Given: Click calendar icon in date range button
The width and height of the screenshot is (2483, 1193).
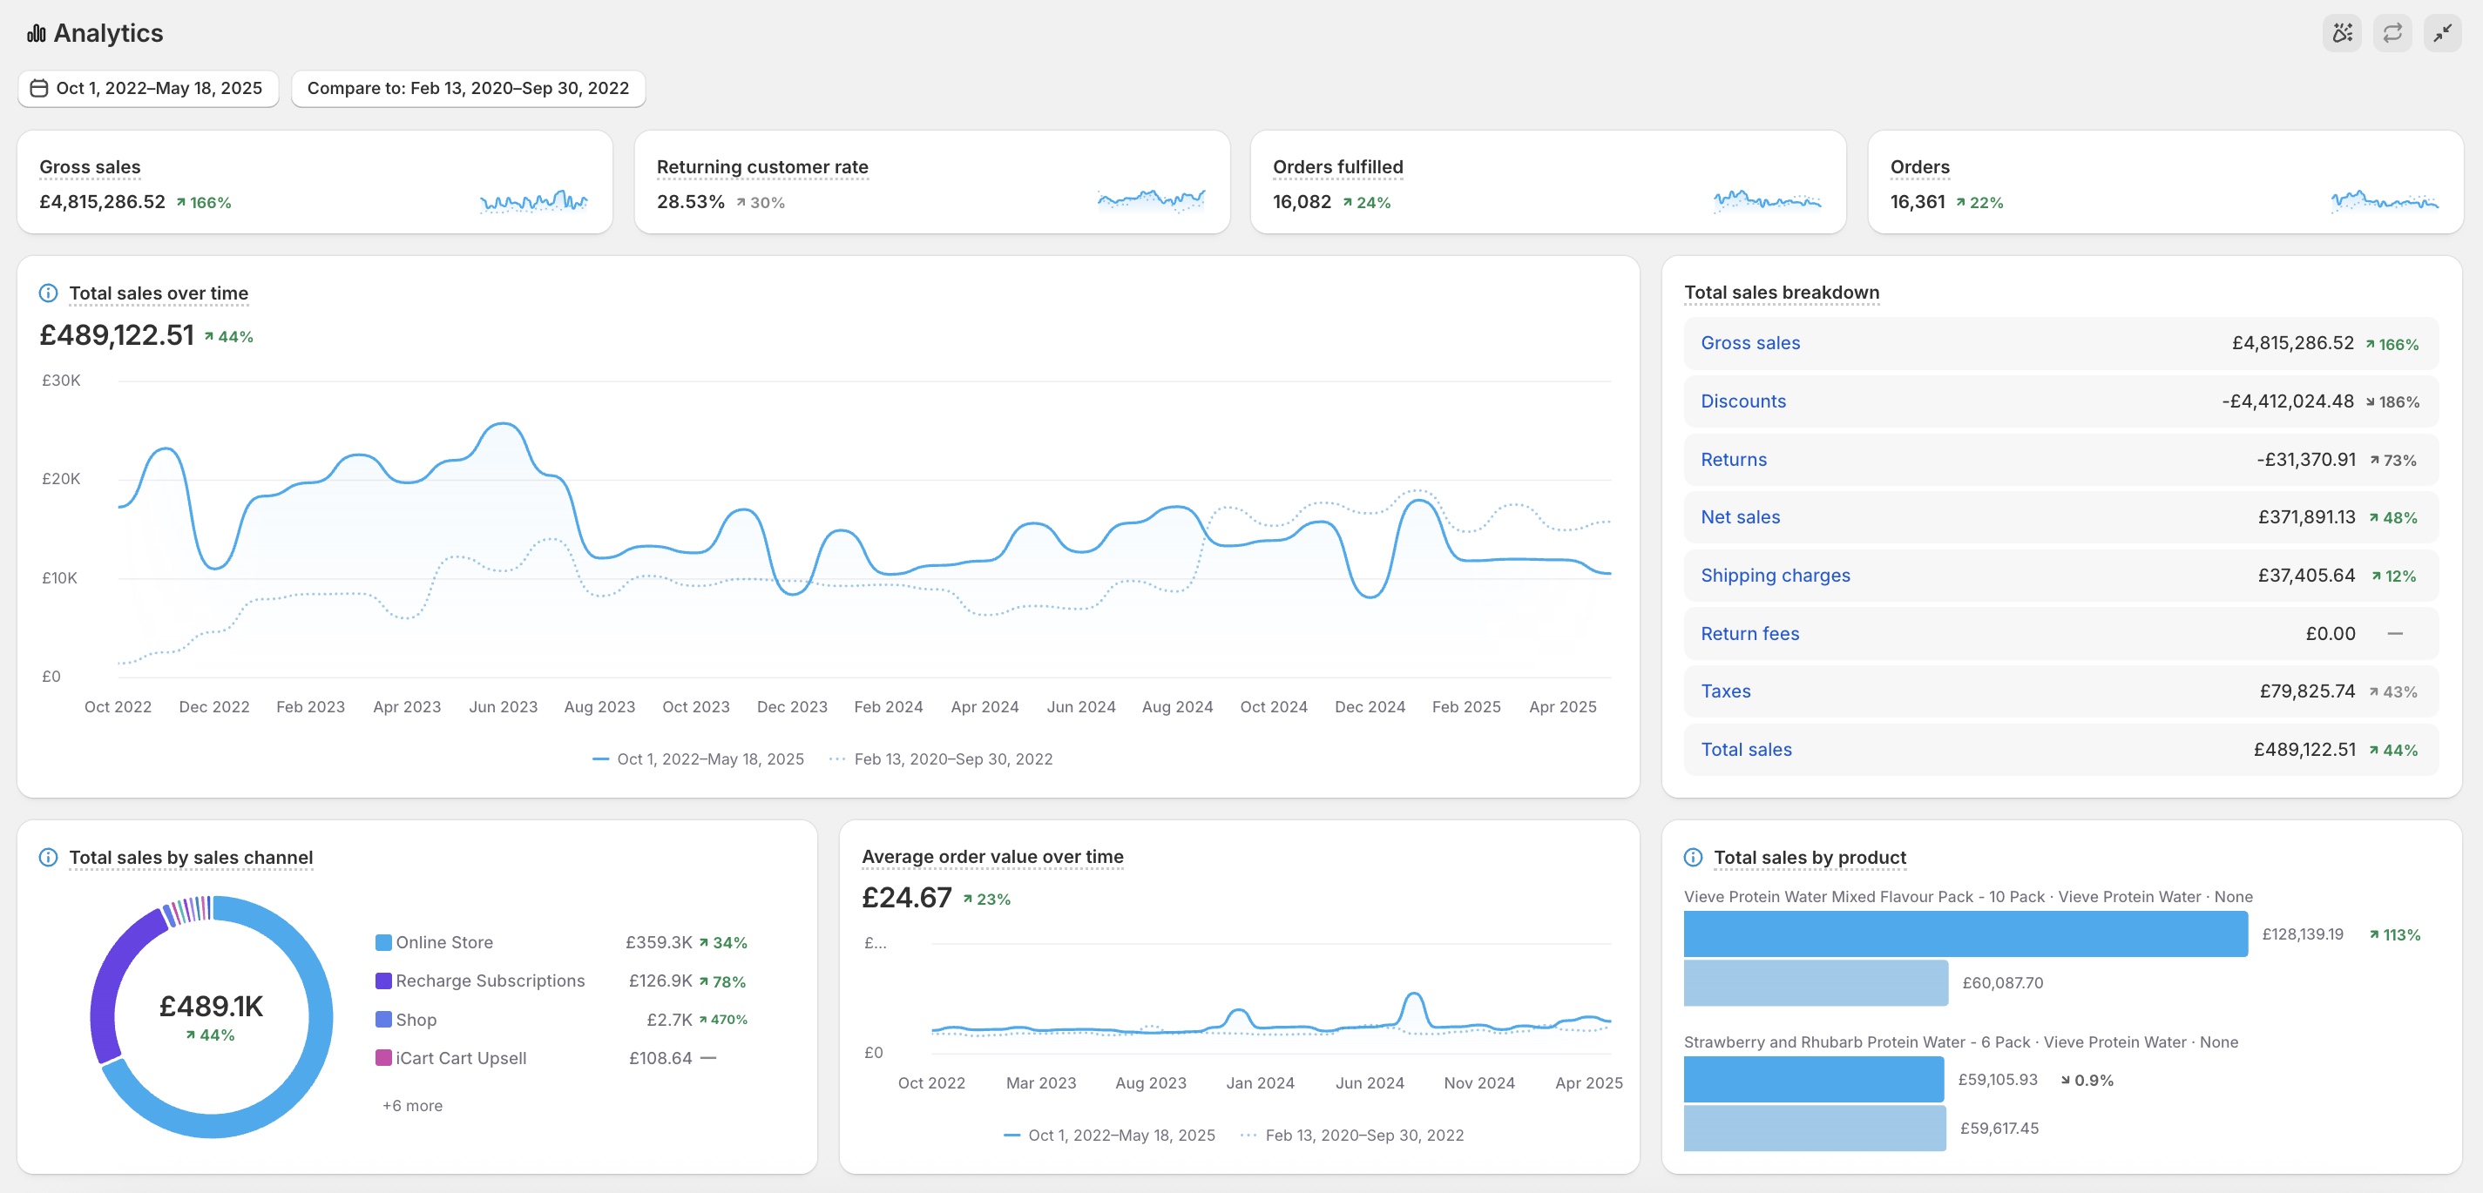Looking at the screenshot, I should pos(38,89).
